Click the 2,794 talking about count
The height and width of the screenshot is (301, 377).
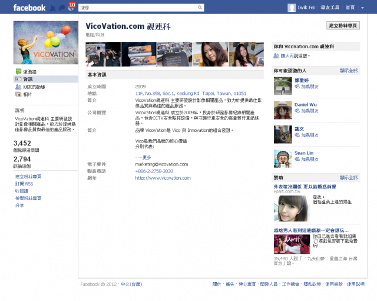click(22, 159)
